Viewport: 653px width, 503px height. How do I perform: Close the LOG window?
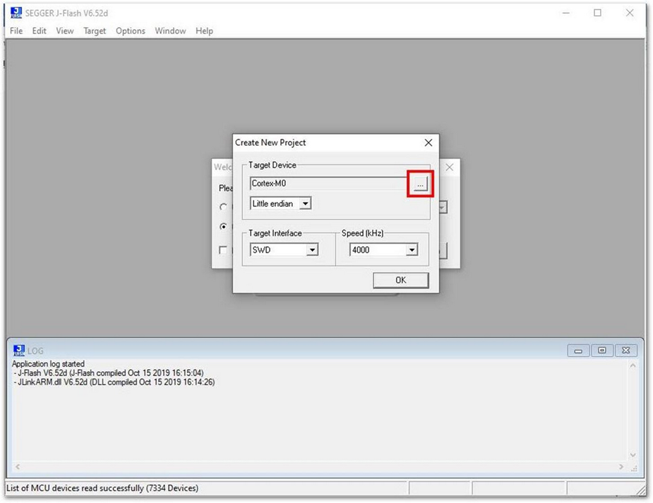(x=626, y=350)
